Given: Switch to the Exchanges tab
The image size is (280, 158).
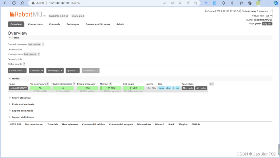Looking at the screenshot, I should [73, 24].
